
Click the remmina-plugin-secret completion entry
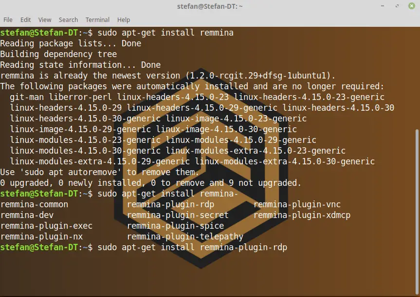pyautogui.click(x=178, y=215)
